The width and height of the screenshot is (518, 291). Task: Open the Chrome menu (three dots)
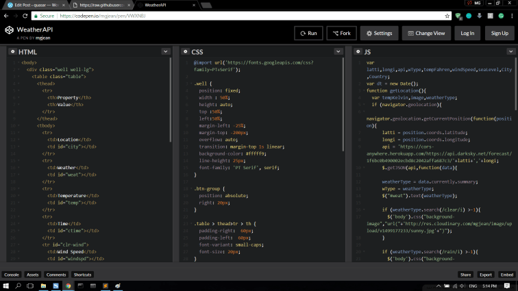click(x=511, y=15)
